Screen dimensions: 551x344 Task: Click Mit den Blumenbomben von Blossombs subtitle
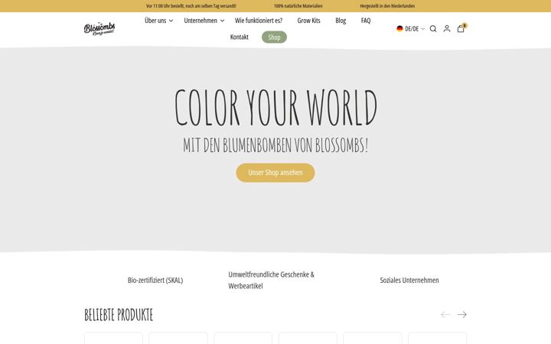275,144
